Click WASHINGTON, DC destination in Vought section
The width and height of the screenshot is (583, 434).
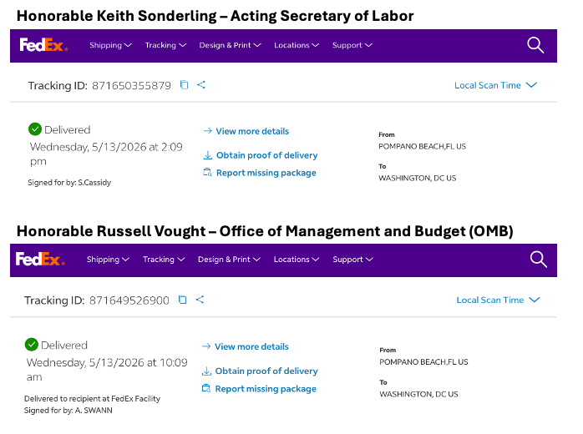pos(418,394)
